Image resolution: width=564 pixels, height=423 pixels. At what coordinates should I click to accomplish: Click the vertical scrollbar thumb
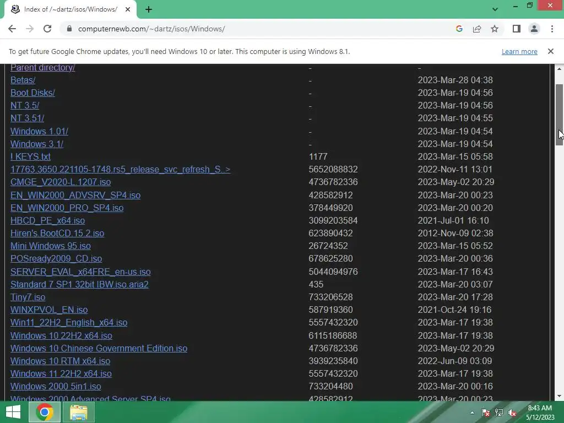(x=559, y=115)
